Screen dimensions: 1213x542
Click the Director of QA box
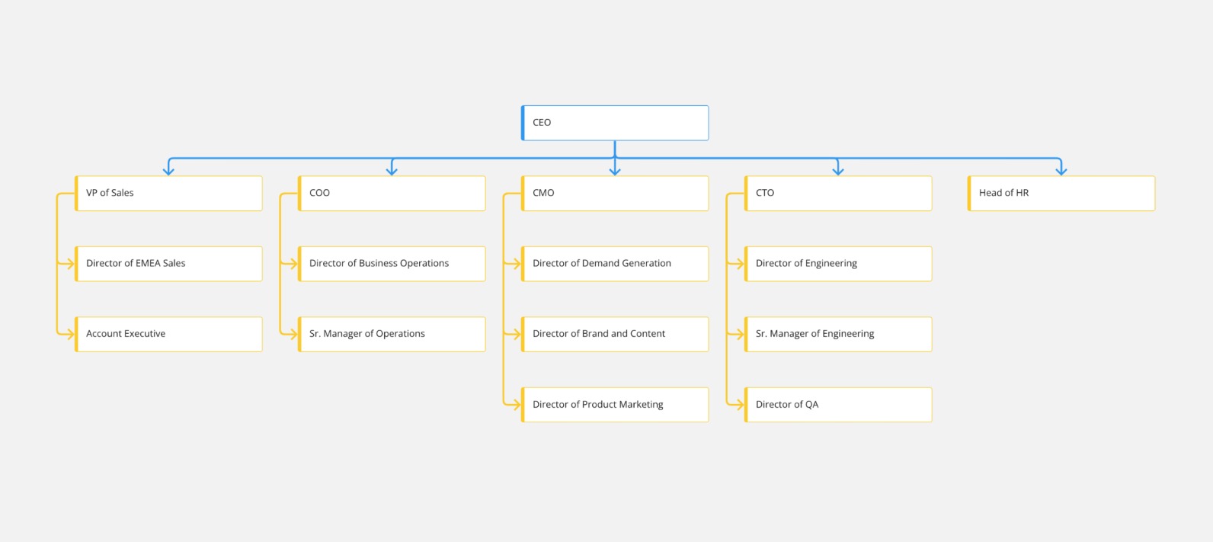tap(838, 405)
